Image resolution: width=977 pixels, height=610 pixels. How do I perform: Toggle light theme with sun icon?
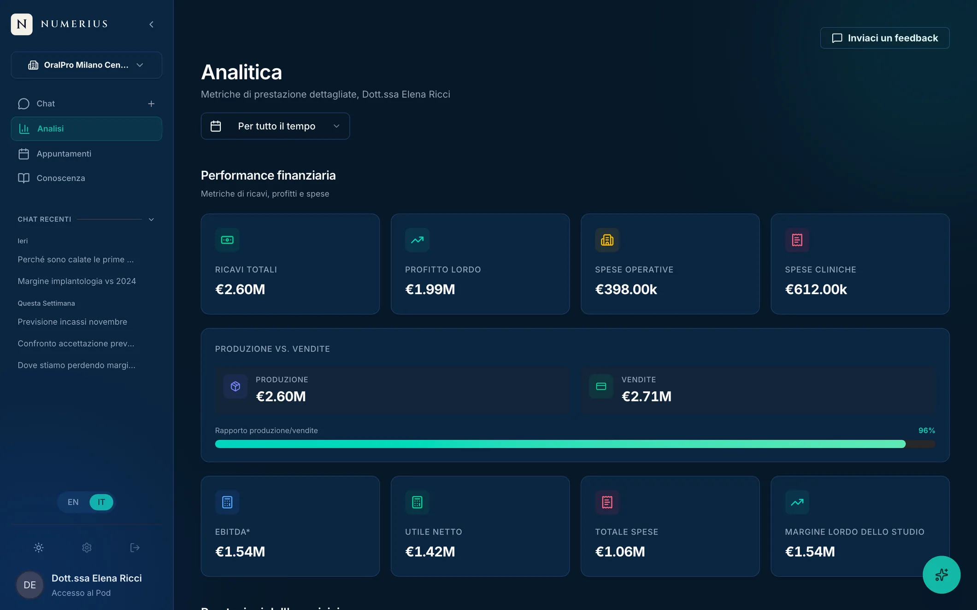click(x=39, y=547)
